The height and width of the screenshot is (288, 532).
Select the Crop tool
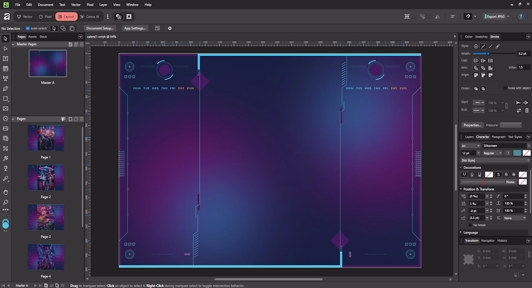[5, 149]
